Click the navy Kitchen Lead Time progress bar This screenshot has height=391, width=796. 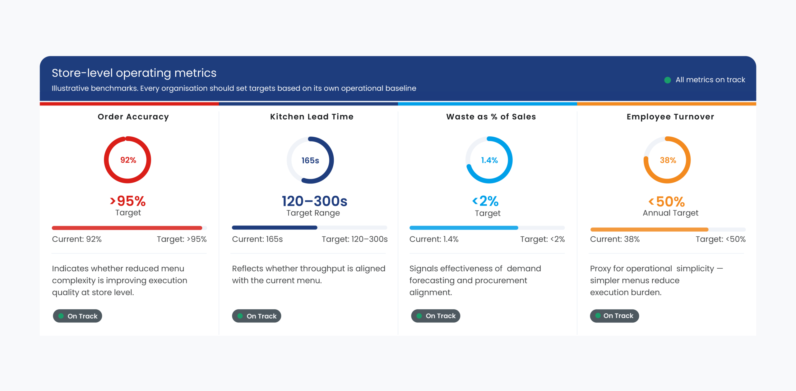(309, 228)
